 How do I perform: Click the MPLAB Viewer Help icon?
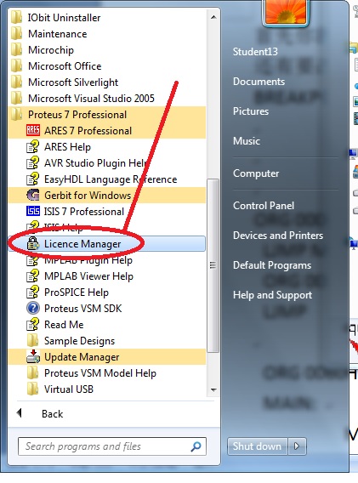tap(33, 276)
